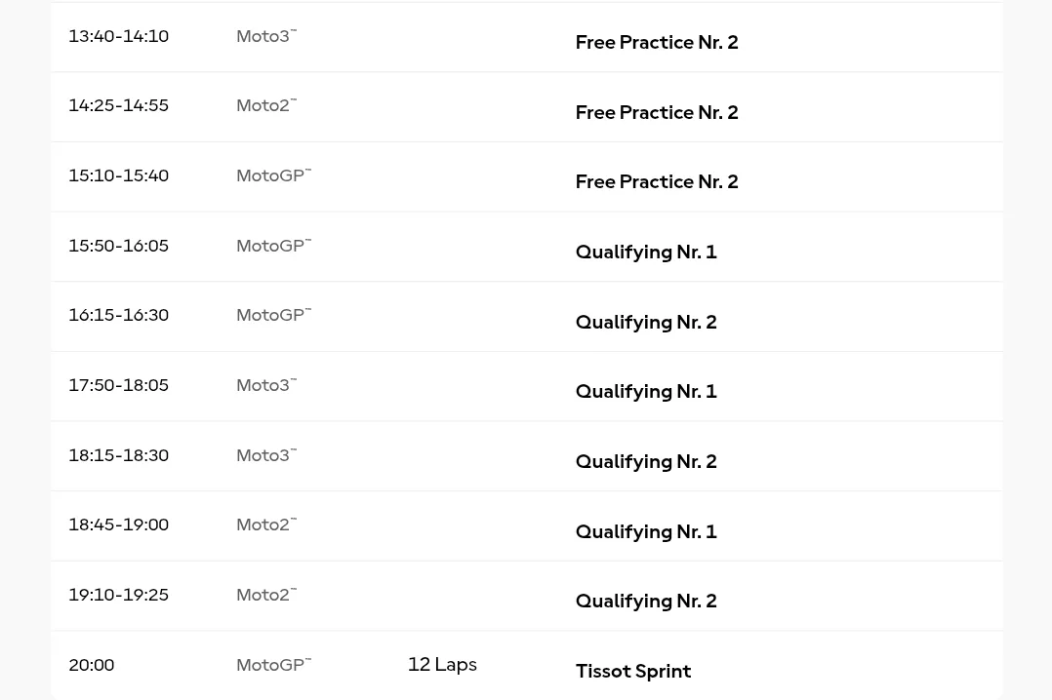Open Moto2 Free Practice Nr. 2 session
Screen dimensions: 1052x700
point(656,113)
